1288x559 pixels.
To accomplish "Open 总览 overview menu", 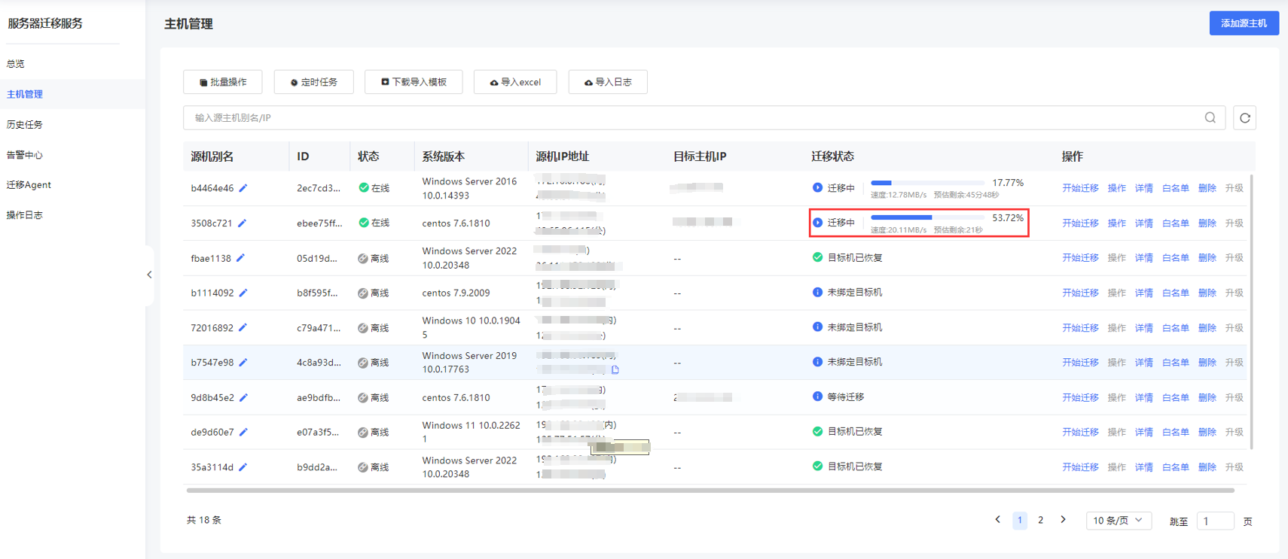I will (16, 64).
